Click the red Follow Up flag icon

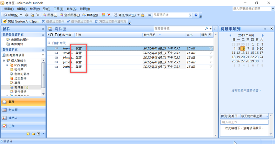coord(109,15)
